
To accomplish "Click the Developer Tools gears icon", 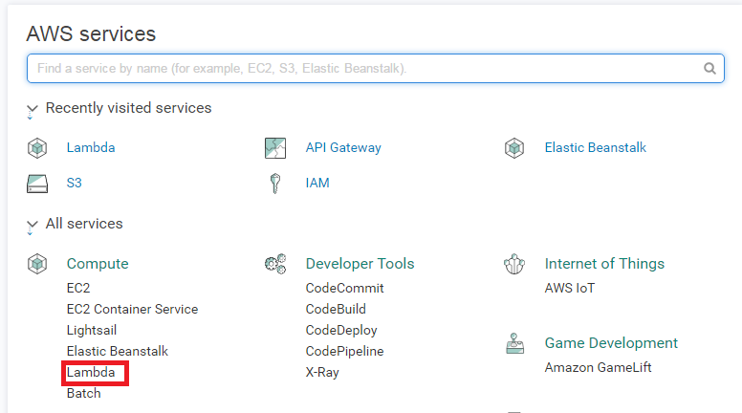I will 275,264.
